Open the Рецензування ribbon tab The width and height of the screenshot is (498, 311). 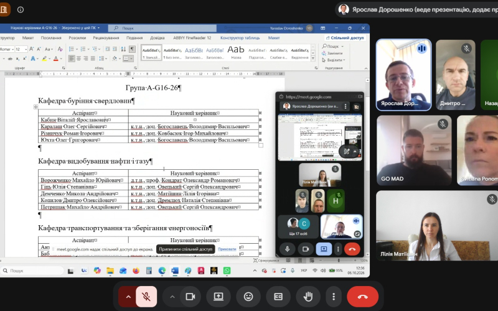[x=106, y=38]
